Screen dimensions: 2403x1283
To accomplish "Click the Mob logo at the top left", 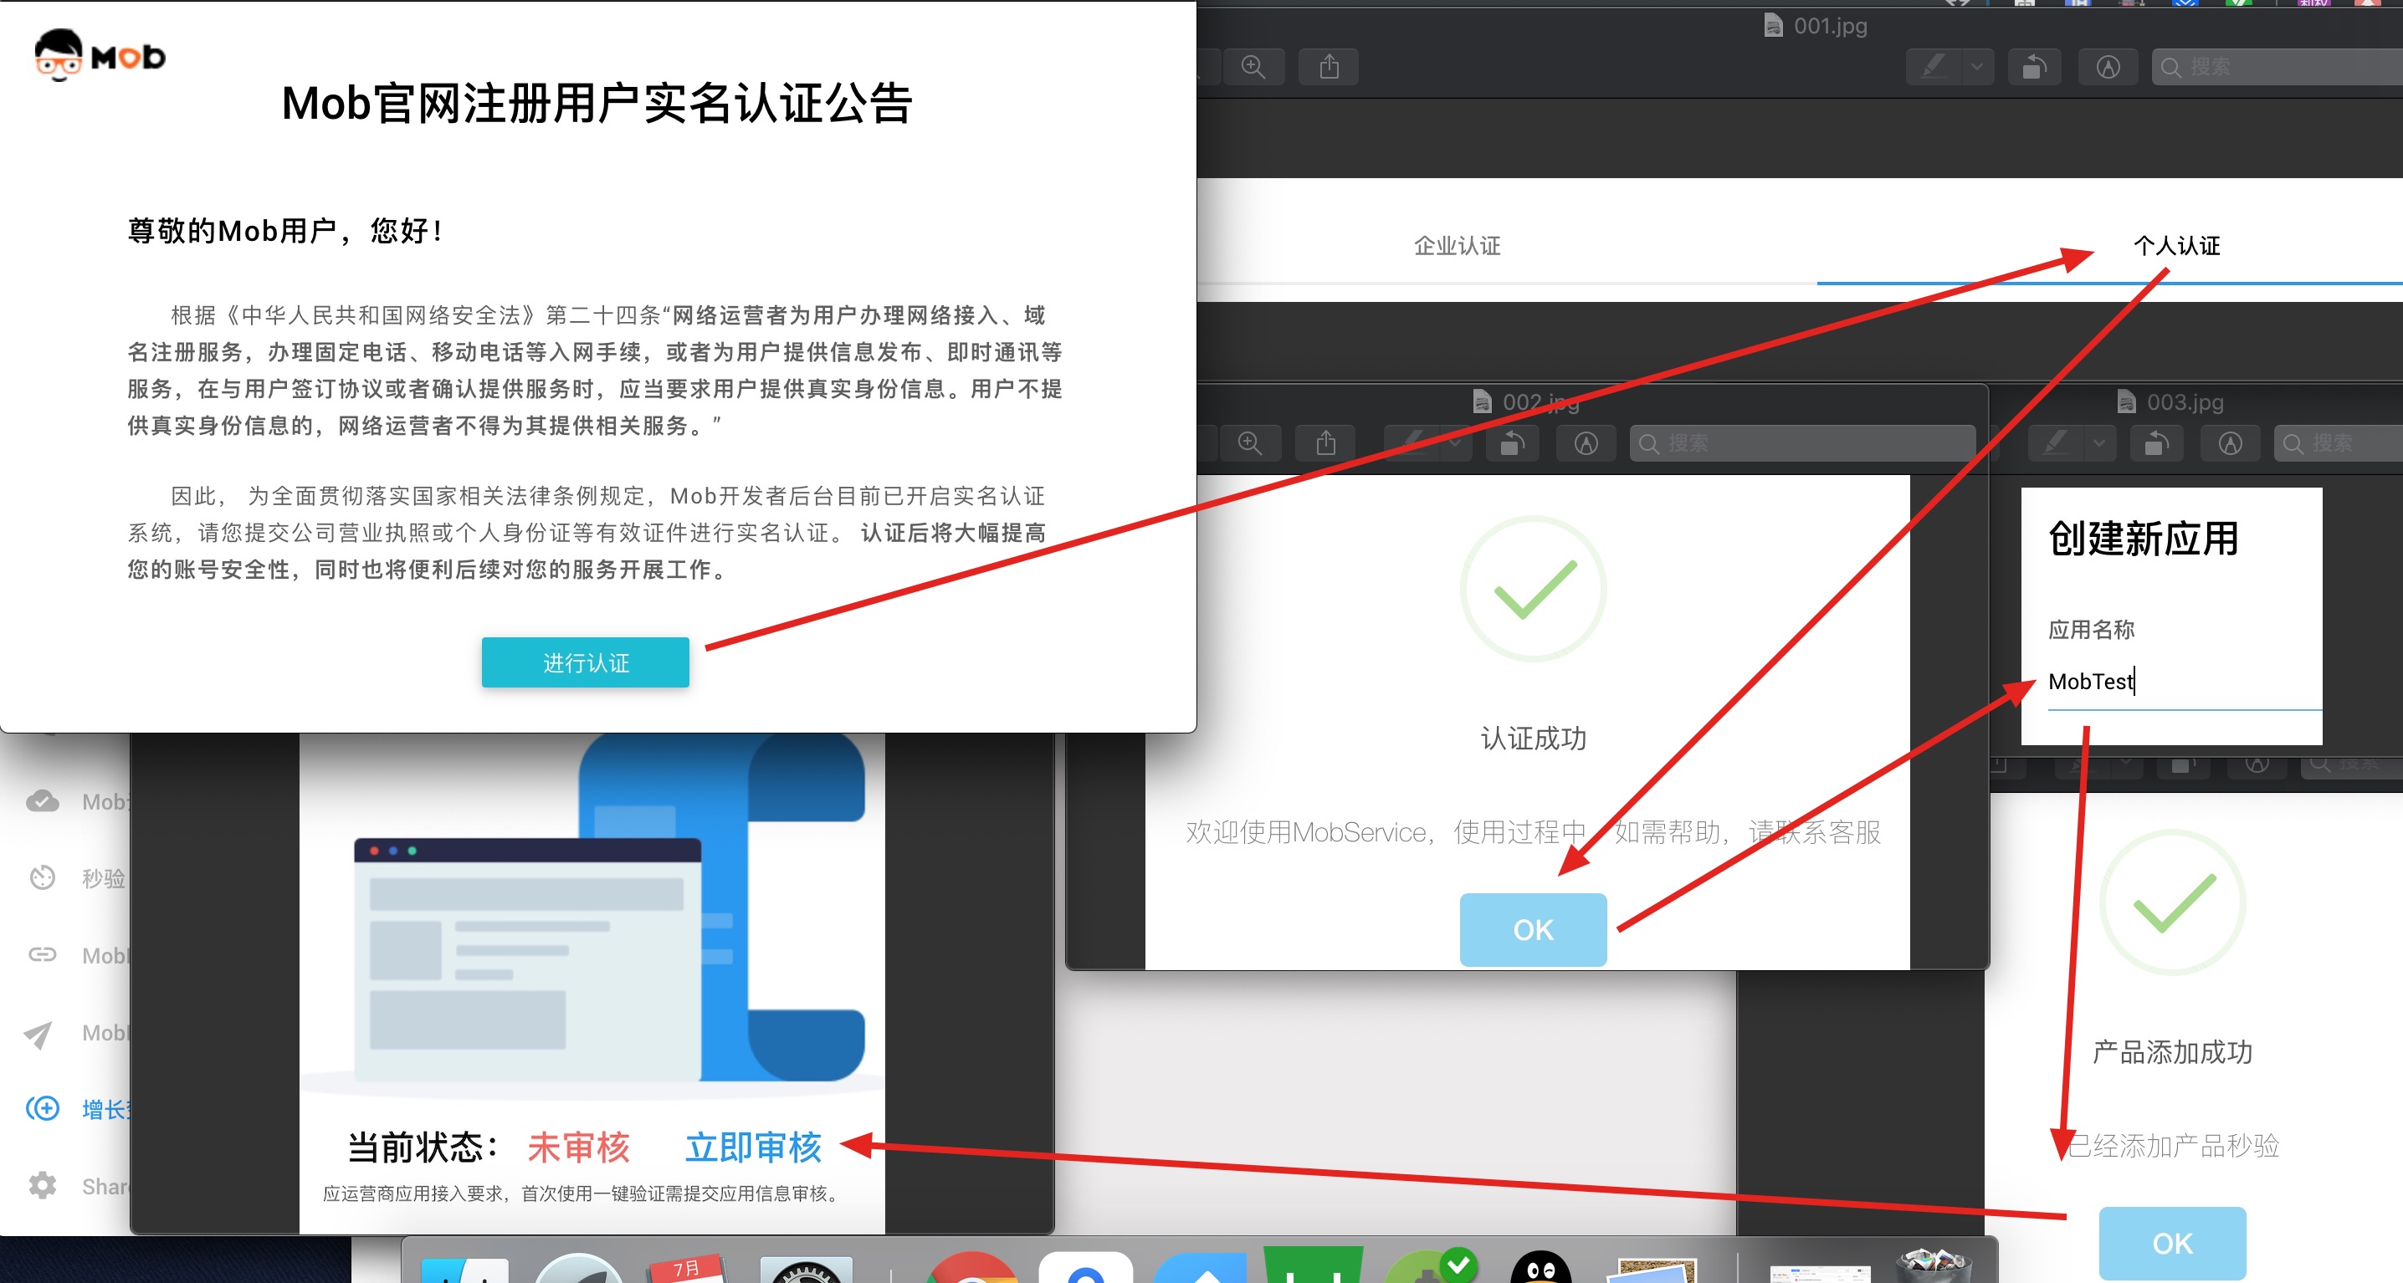I will click(100, 56).
